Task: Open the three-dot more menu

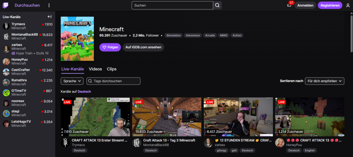Action: tap(49, 6)
